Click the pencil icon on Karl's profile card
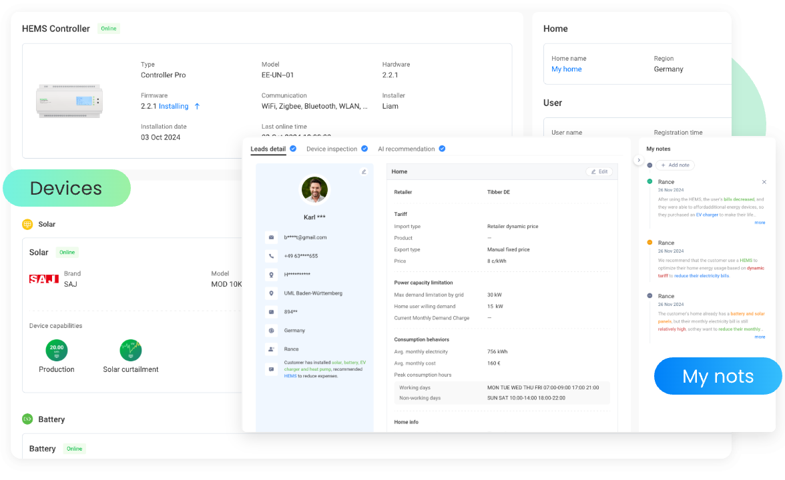 click(364, 171)
